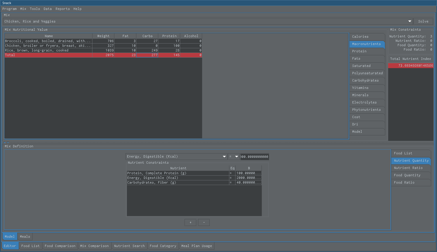Click the Alcohol column header
Viewport: 437px width, 252px height.
(191, 36)
